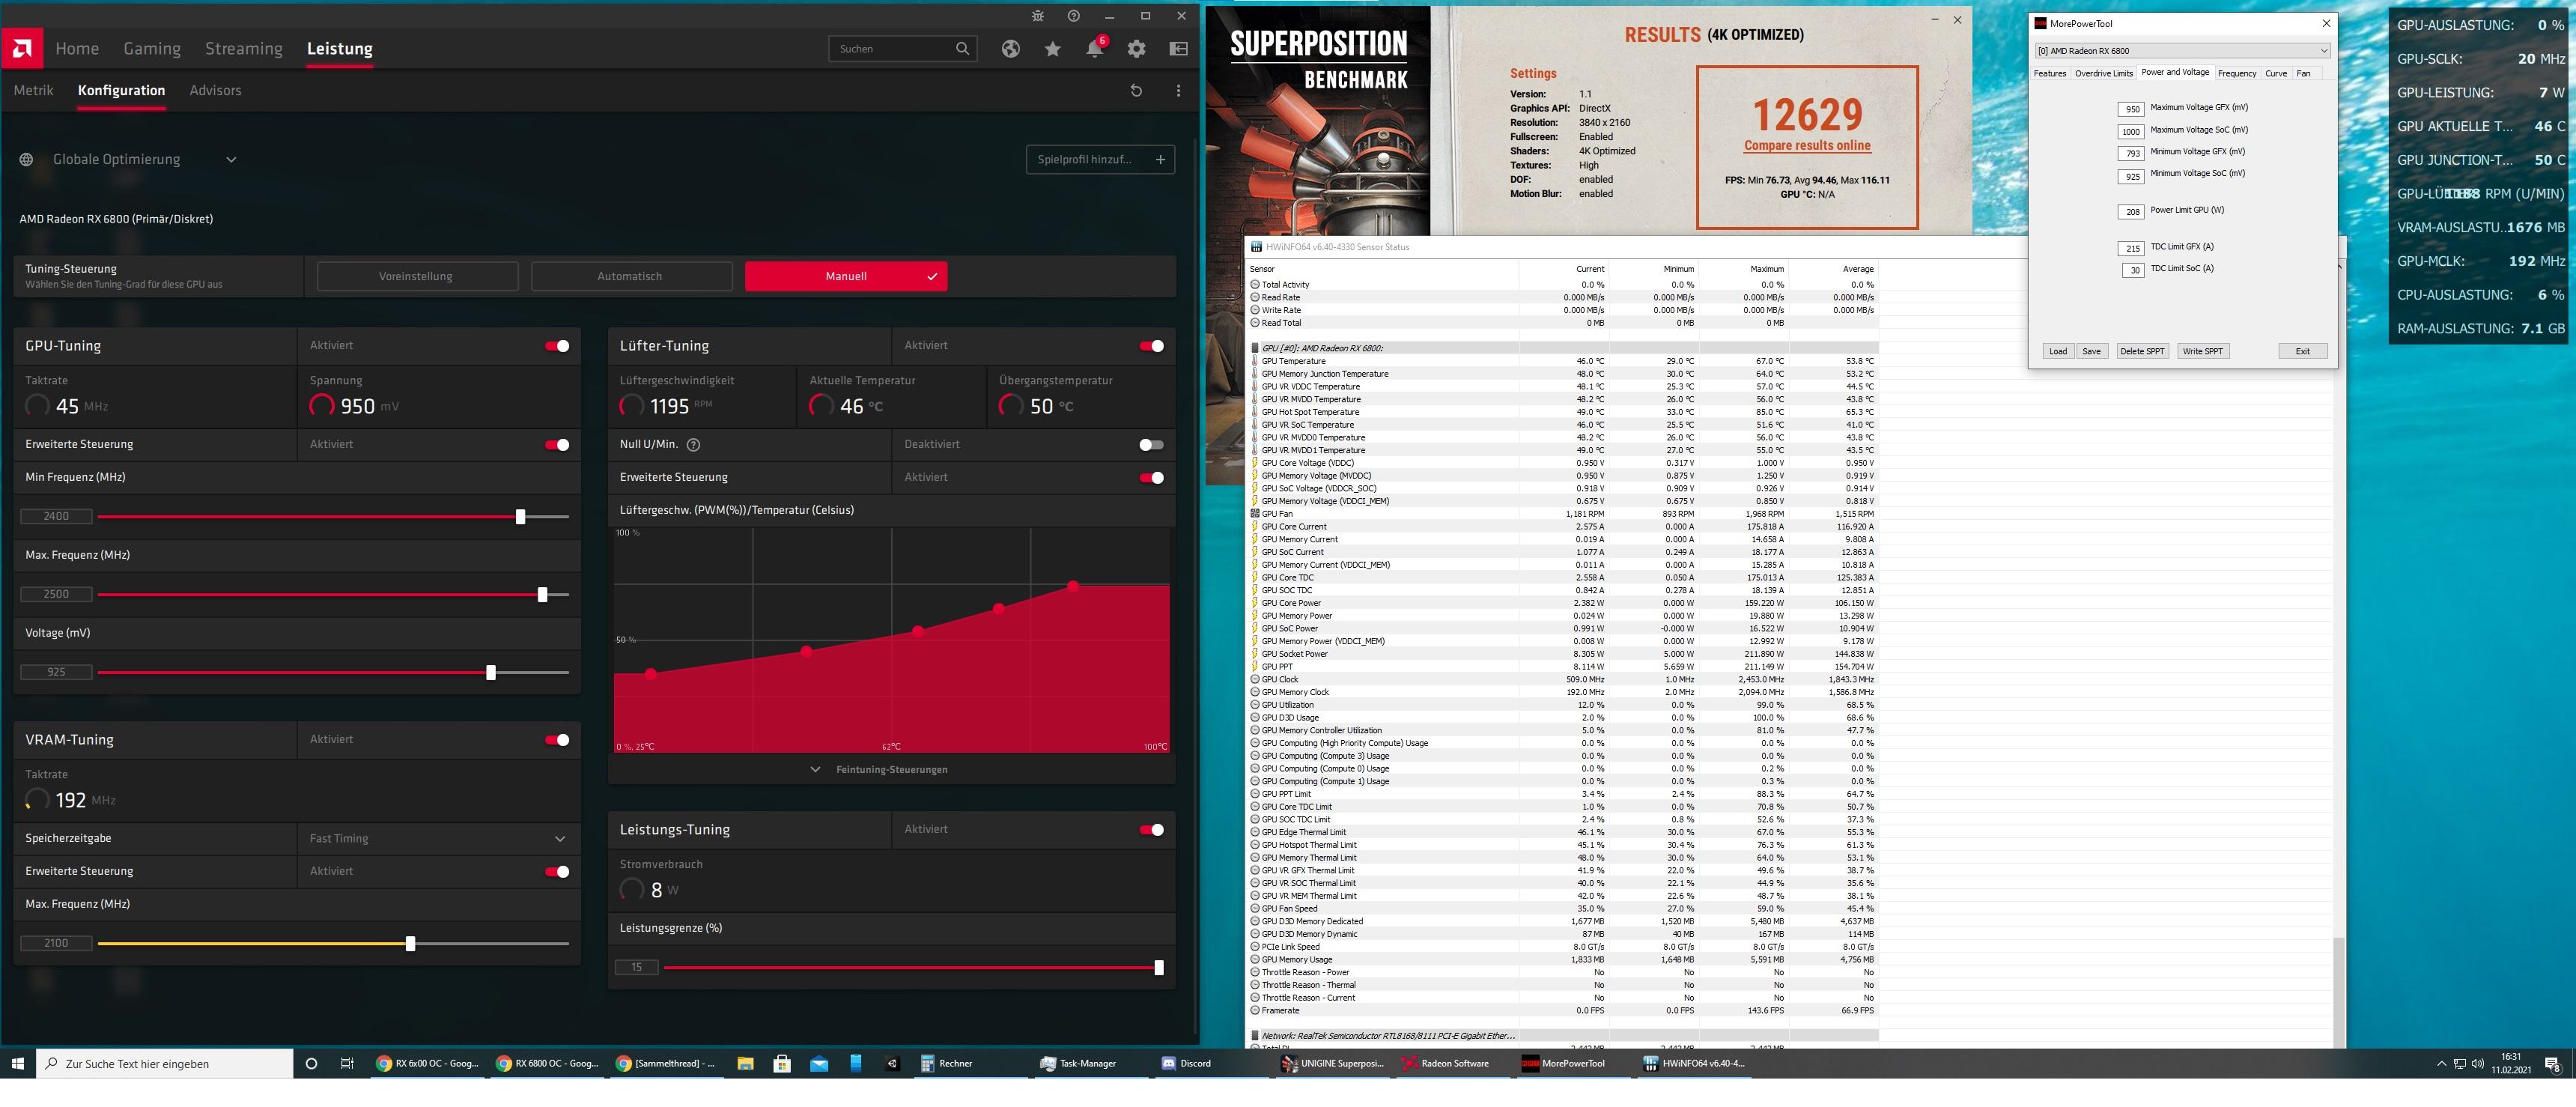Click plus icon in Spielprofil hinzufügen
The image size is (2576, 1107).
pyautogui.click(x=1160, y=159)
